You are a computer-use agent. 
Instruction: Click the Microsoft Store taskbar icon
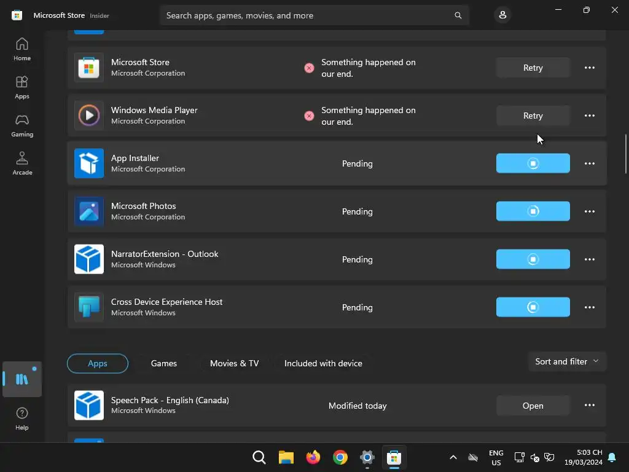[x=394, y=457]
